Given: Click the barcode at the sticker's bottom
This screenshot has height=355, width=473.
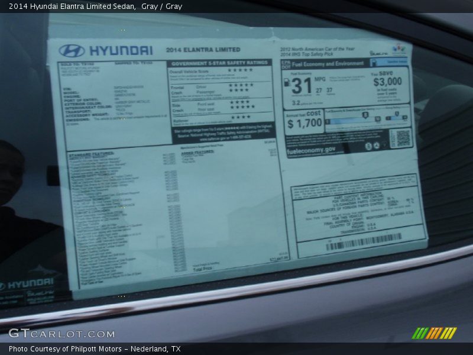Looking at the screenshot, I should coord(364,242).
